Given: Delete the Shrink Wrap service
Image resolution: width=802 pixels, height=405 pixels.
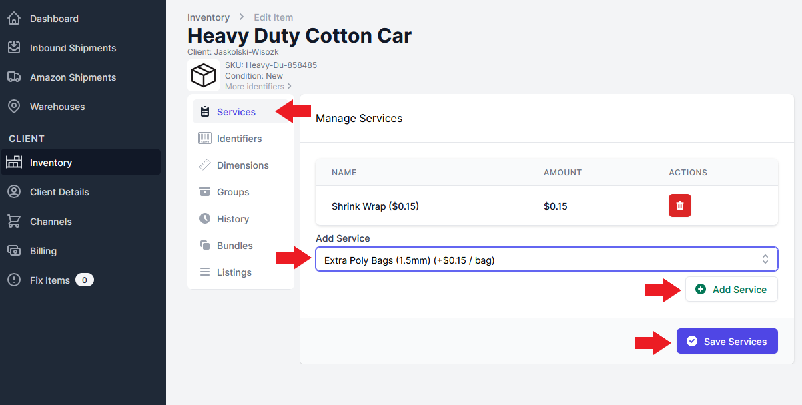Looking at the screenshot, I should pyautogui.click(x=679, y=206).
